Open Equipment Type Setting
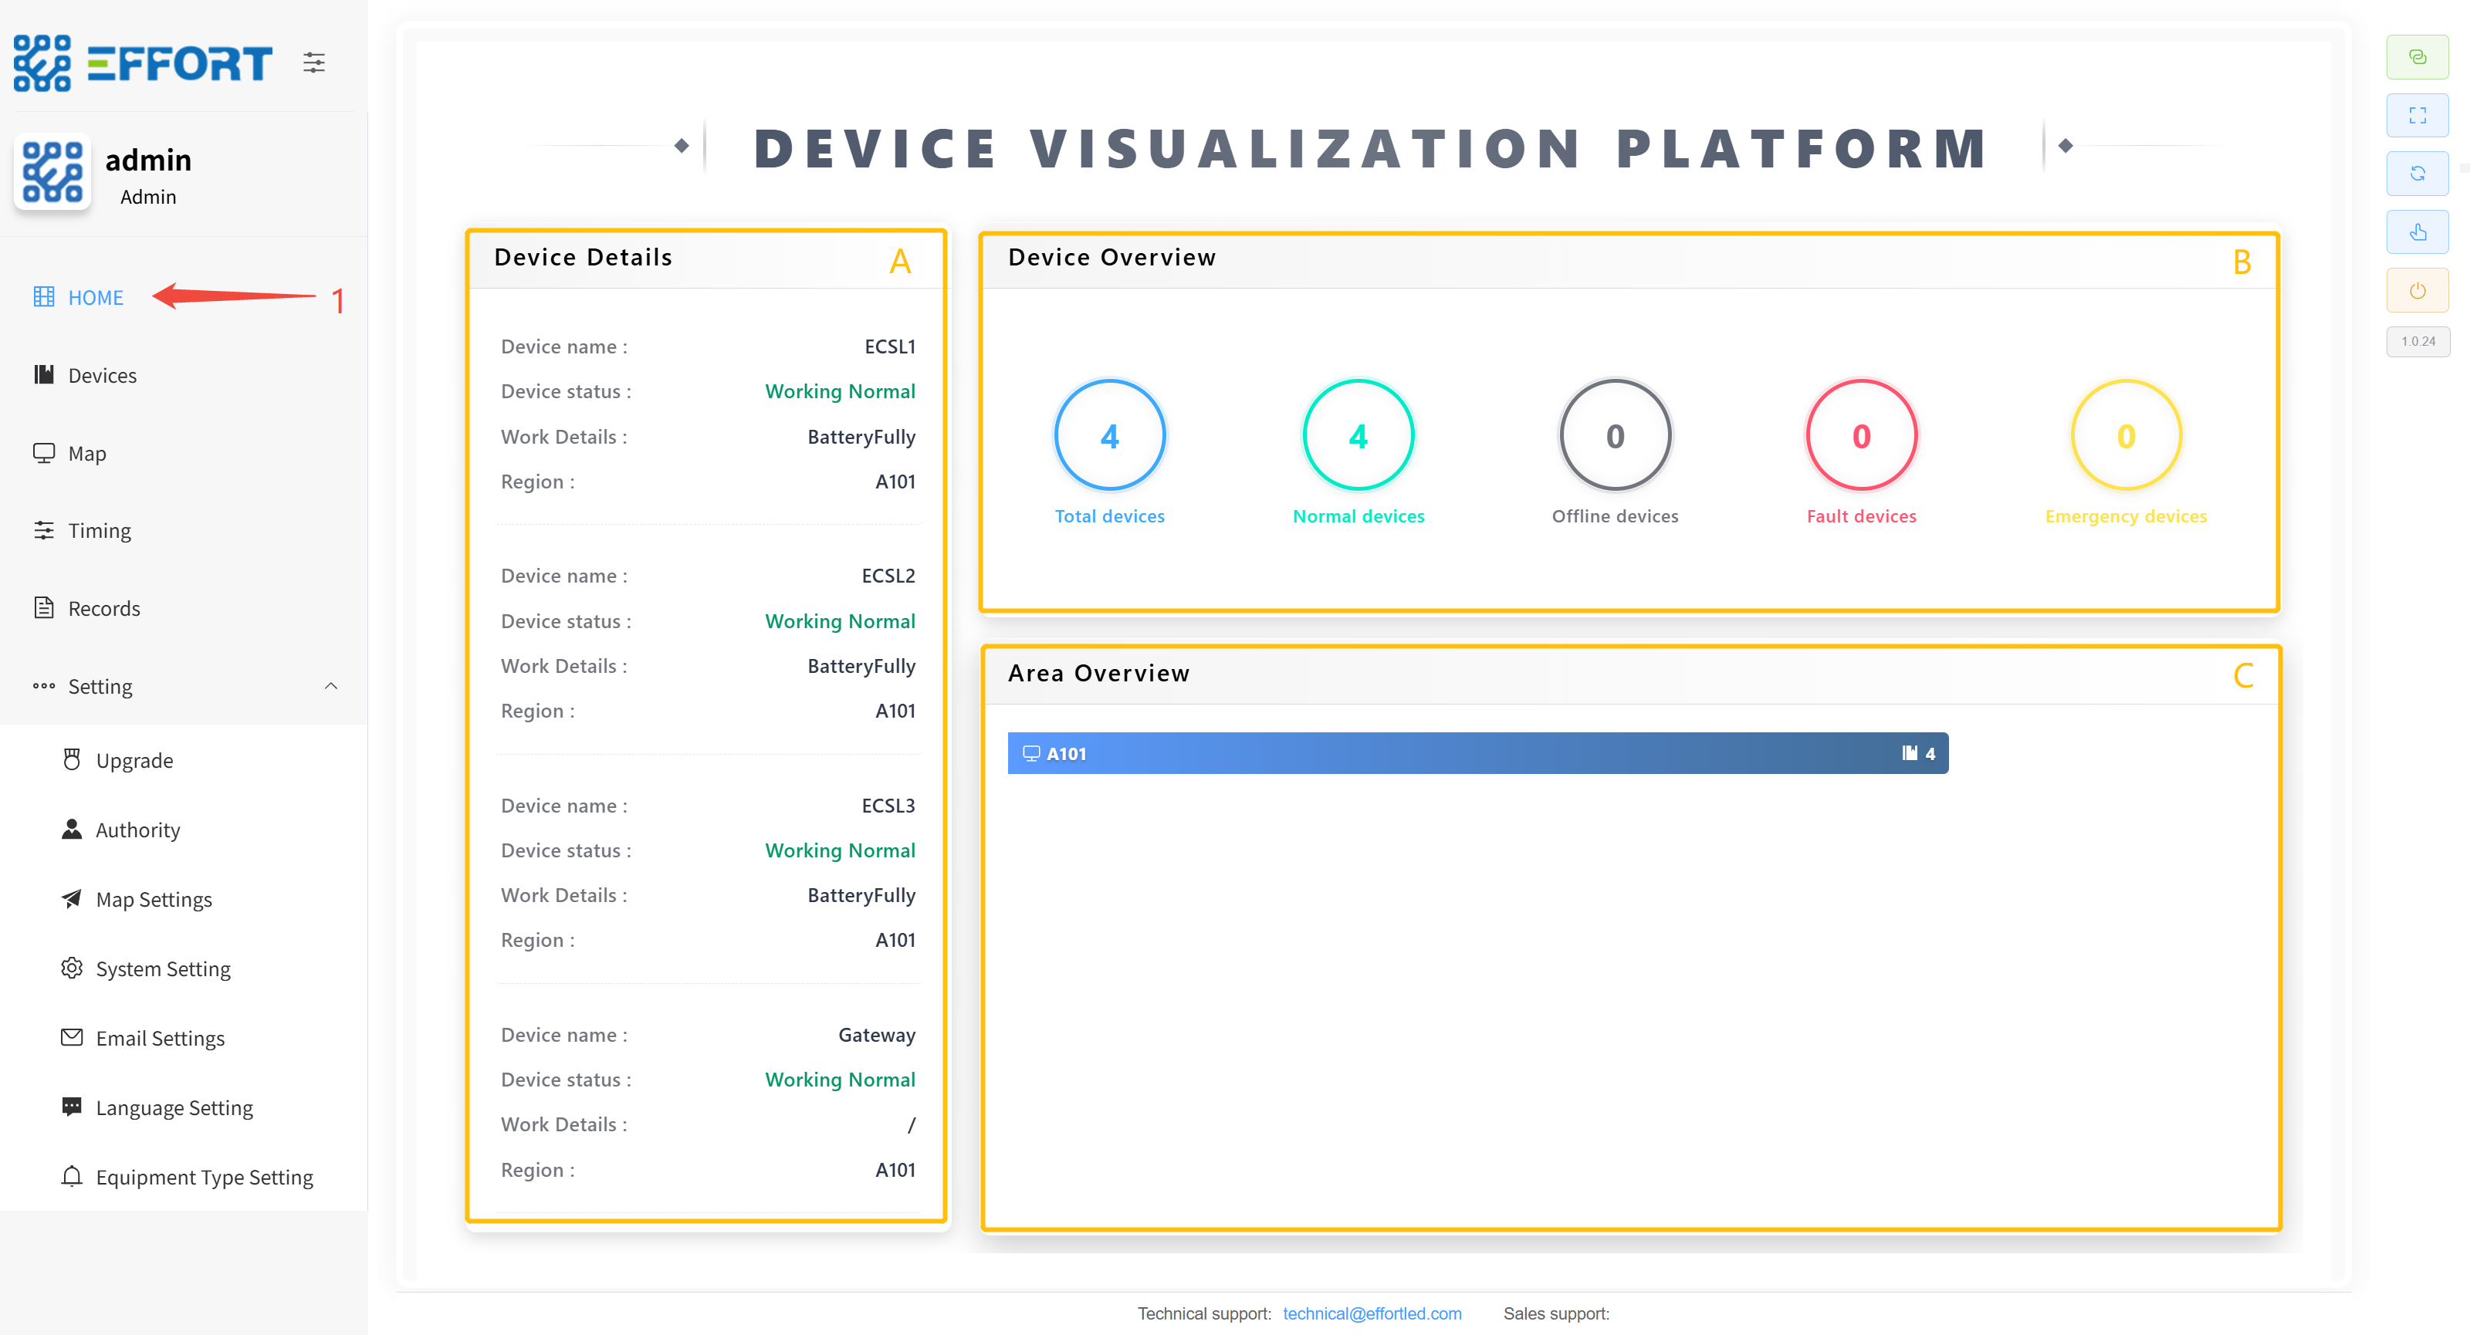This screenshot has width=2470, height=1335. [205, 1177]
